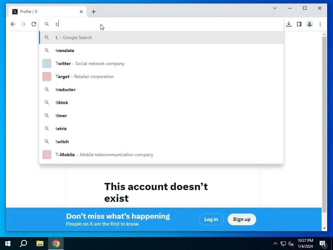Click the X logo favicon on the tab
This screenshot has width=333, height=250.
pos(15,12)
